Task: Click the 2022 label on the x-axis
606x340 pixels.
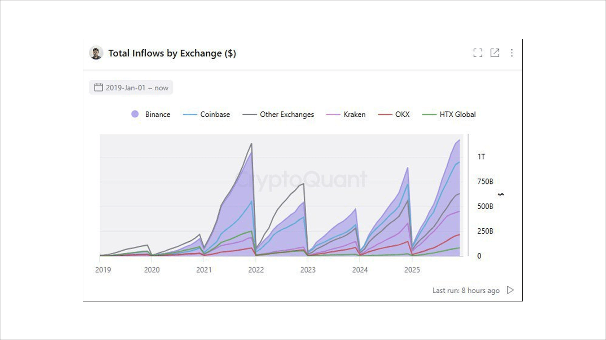Action: tap(256, 269)
